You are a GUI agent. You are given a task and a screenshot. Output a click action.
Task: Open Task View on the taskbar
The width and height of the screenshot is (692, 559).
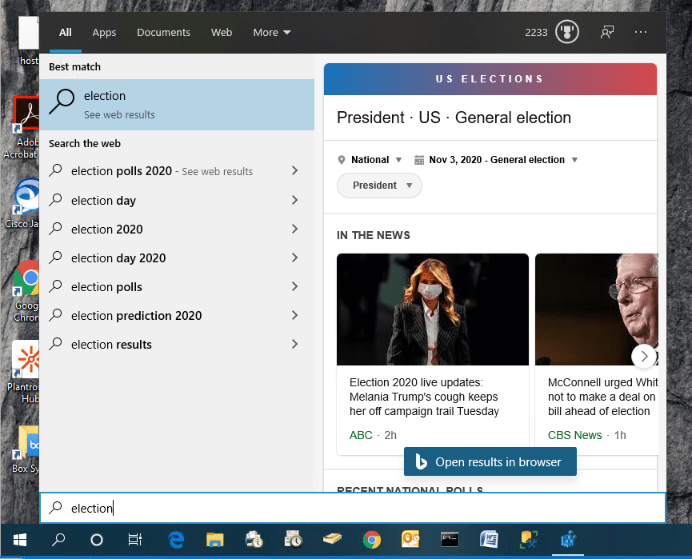pos(135,540)
